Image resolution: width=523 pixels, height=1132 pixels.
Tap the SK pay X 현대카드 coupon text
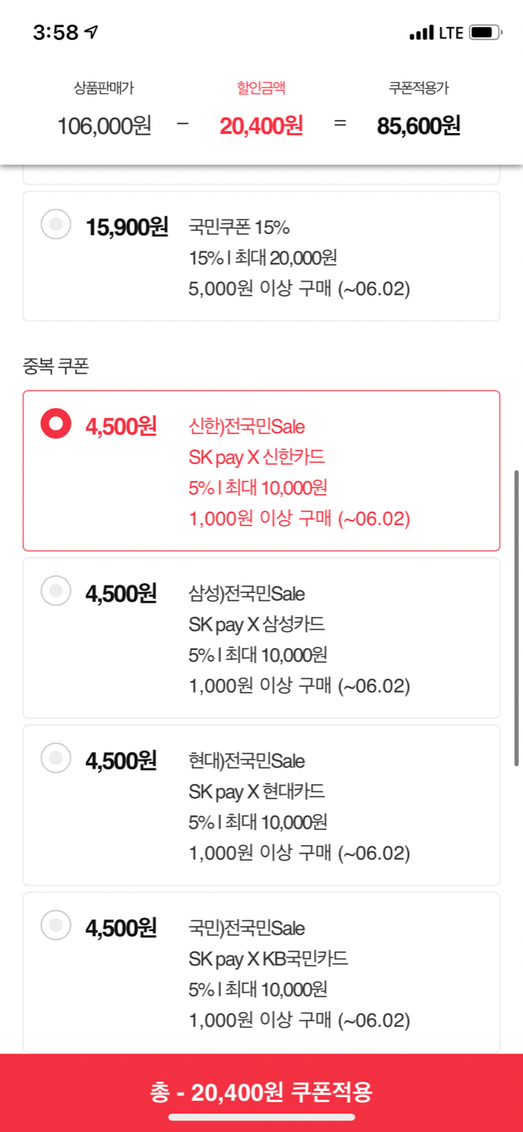[x=257, y=791]
